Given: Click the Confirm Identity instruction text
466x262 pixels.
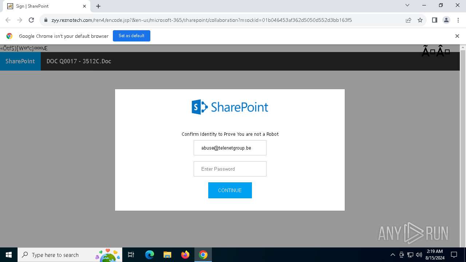Looking at the screenshot, I should [x=230, y=134].
